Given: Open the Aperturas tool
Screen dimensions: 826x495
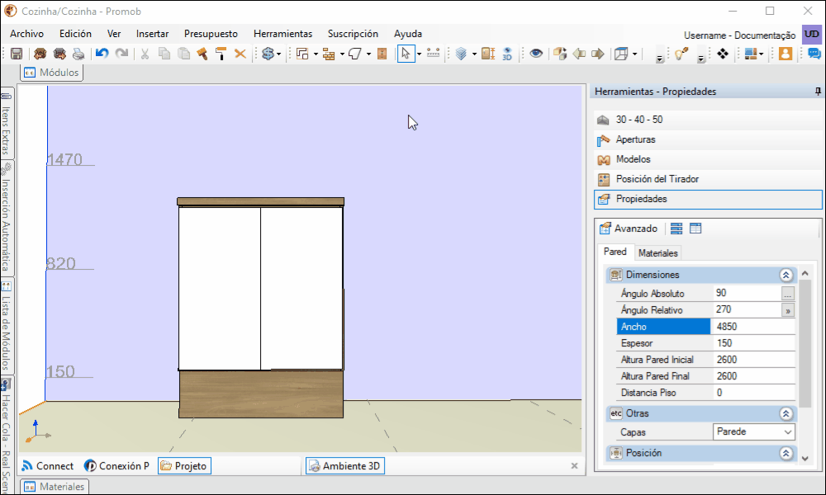Looking at the screenshot, I should 708,139.
